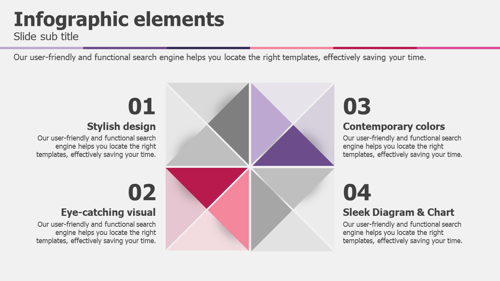Screen dimensions: 500x281
Task: Select the "Eye-catching visual" heading
Action: (108, 212)
